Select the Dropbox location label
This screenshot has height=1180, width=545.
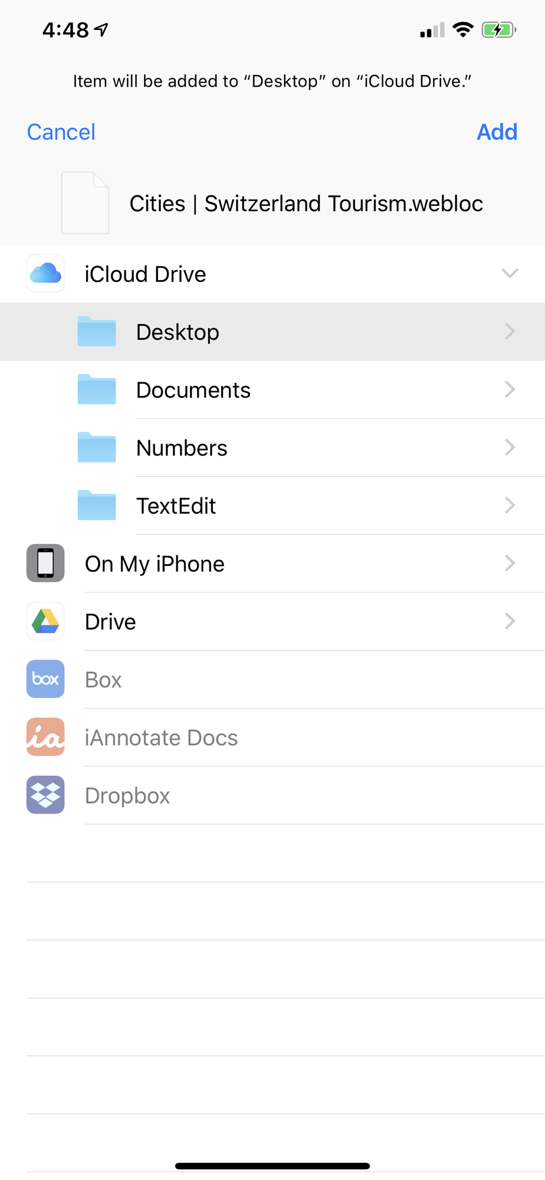[127, 796]
